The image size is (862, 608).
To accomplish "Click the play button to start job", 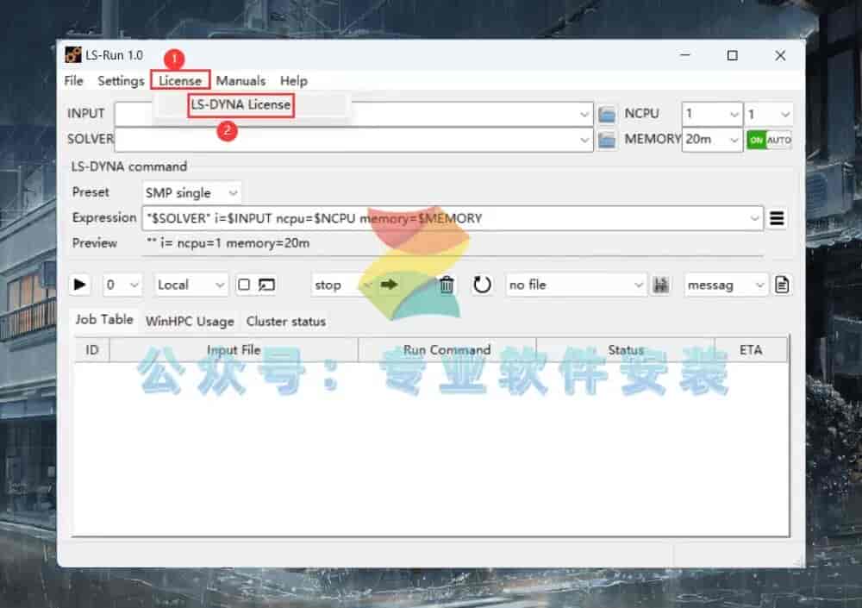I will click(79, 285).
